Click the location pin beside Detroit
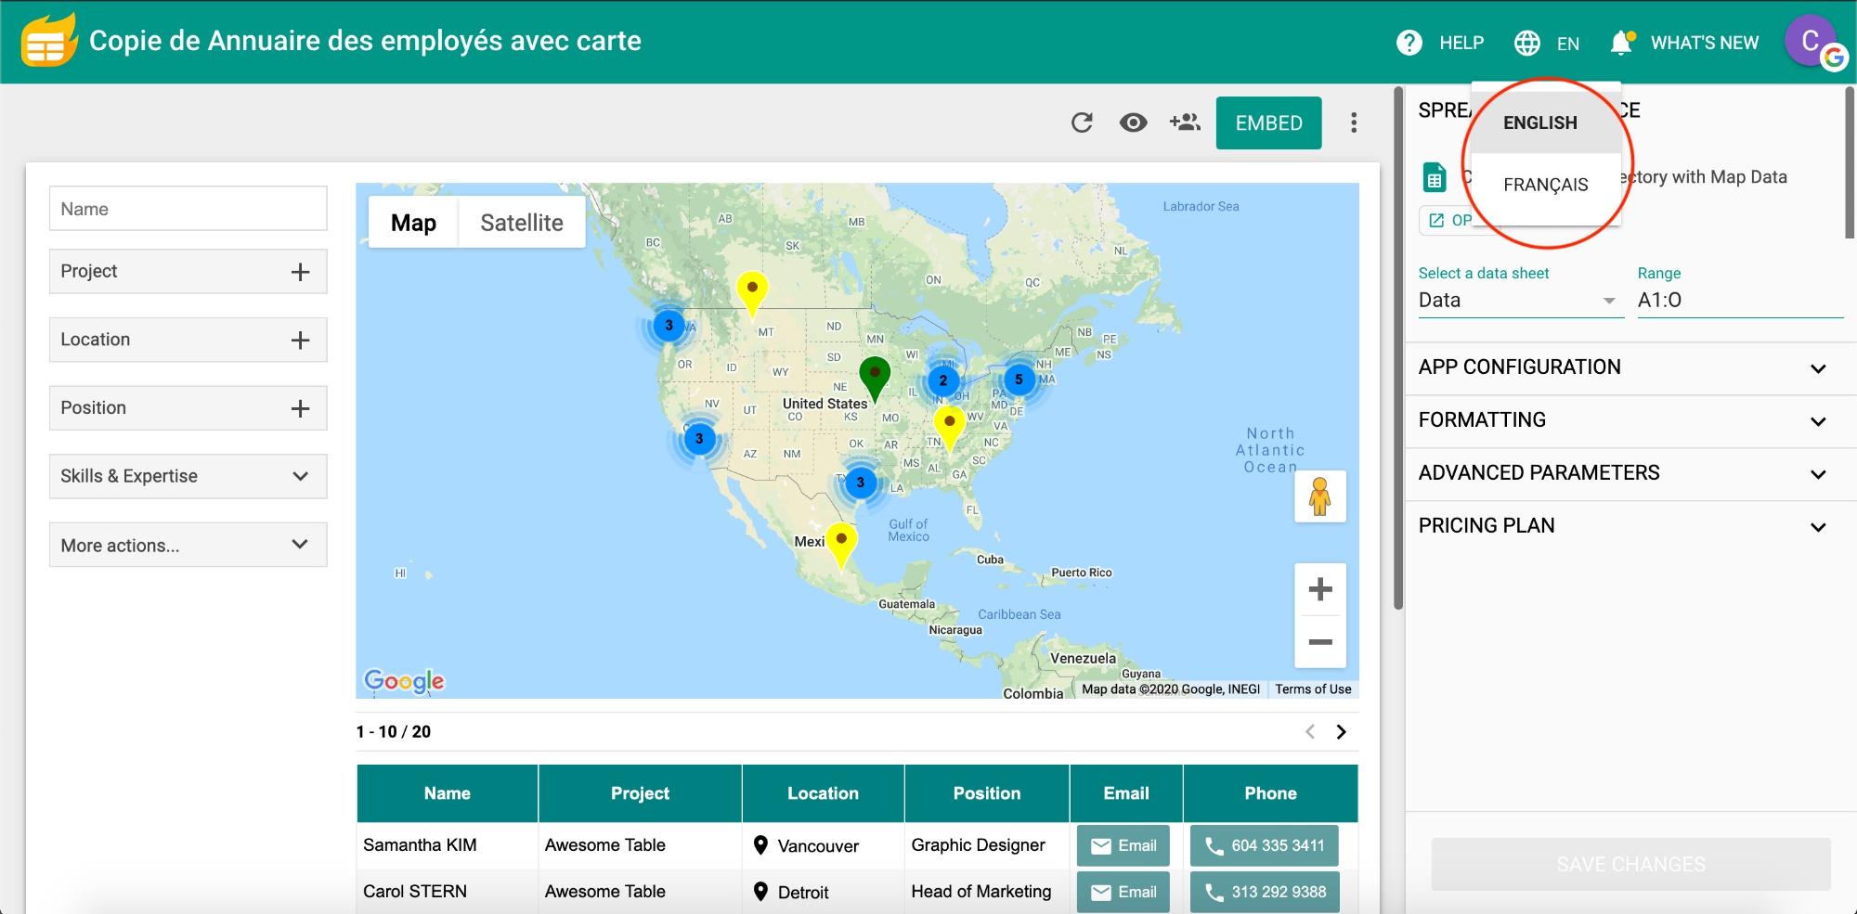The height and width of the screenshot is (914, 1857). click(760, 892)
